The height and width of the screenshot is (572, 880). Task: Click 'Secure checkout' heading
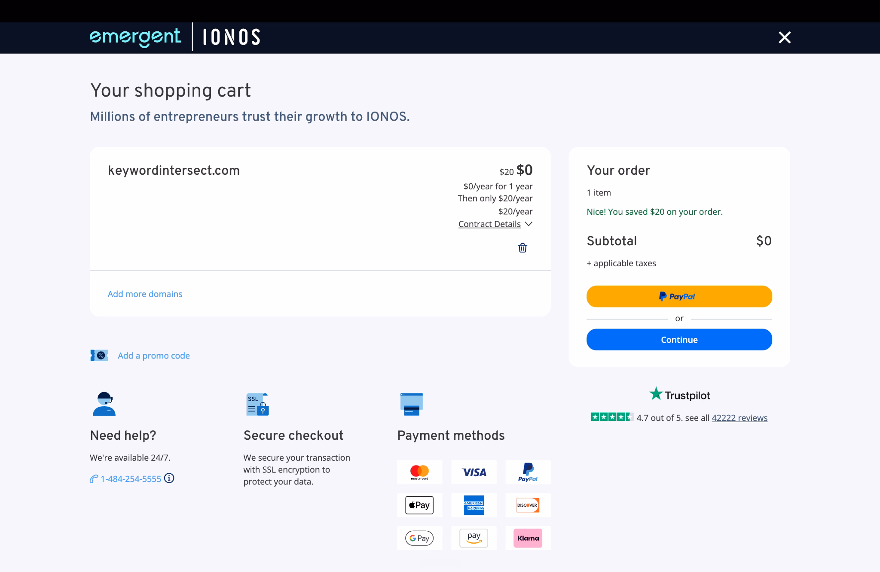(293, 435)
